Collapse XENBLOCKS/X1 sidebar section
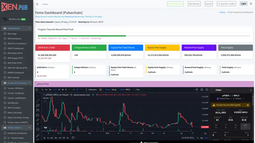This screenshot has height=143, width=255. [x=17, y=128]
